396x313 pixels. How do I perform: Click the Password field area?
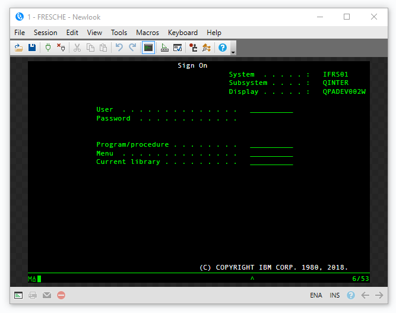pos(271,118)
